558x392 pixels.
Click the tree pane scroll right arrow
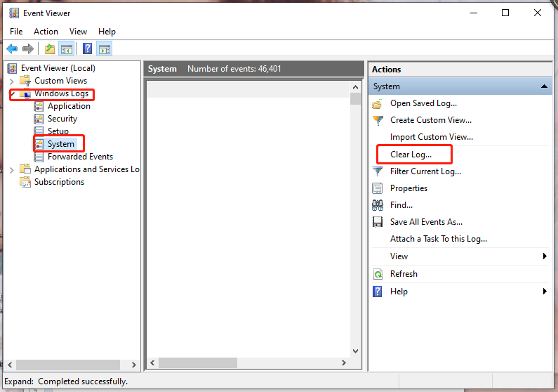tap(134, 365)
